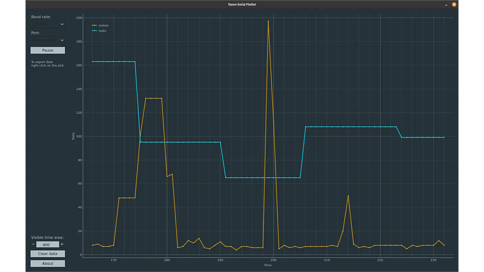Open the About dialog
This screenshot has width=484, height=272.
point(48,264)
